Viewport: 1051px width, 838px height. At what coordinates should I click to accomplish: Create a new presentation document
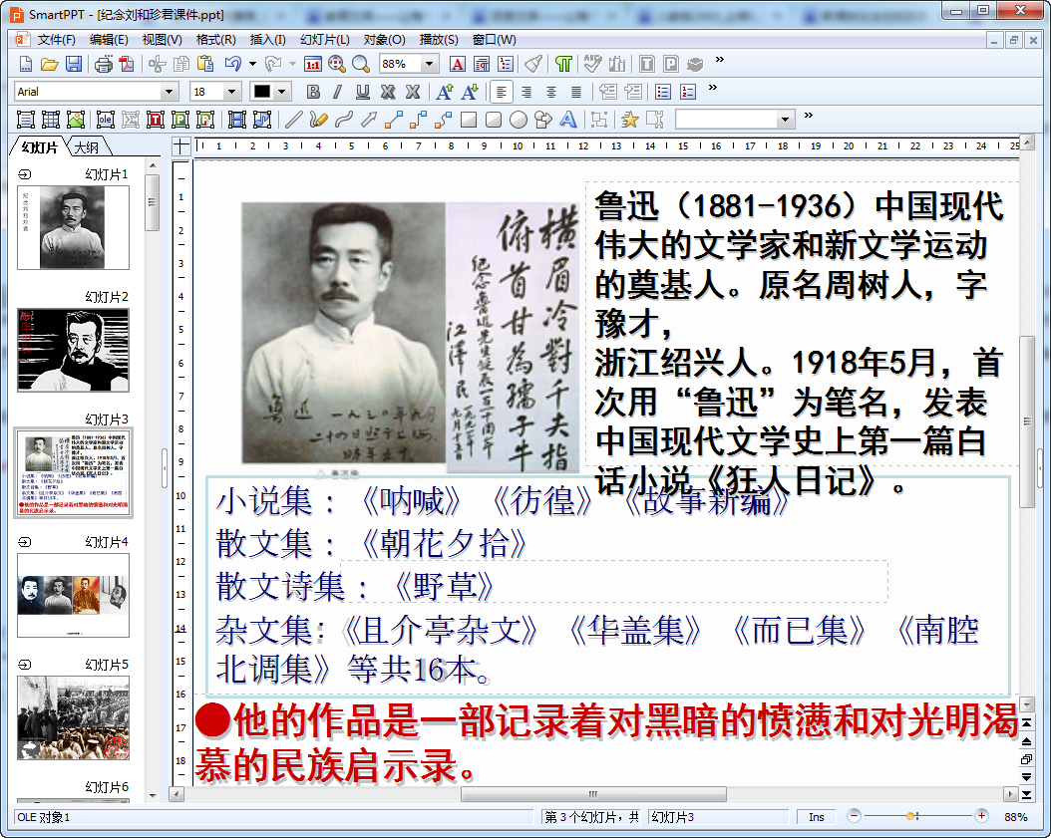pyautogui.click(x=25, y=65)
